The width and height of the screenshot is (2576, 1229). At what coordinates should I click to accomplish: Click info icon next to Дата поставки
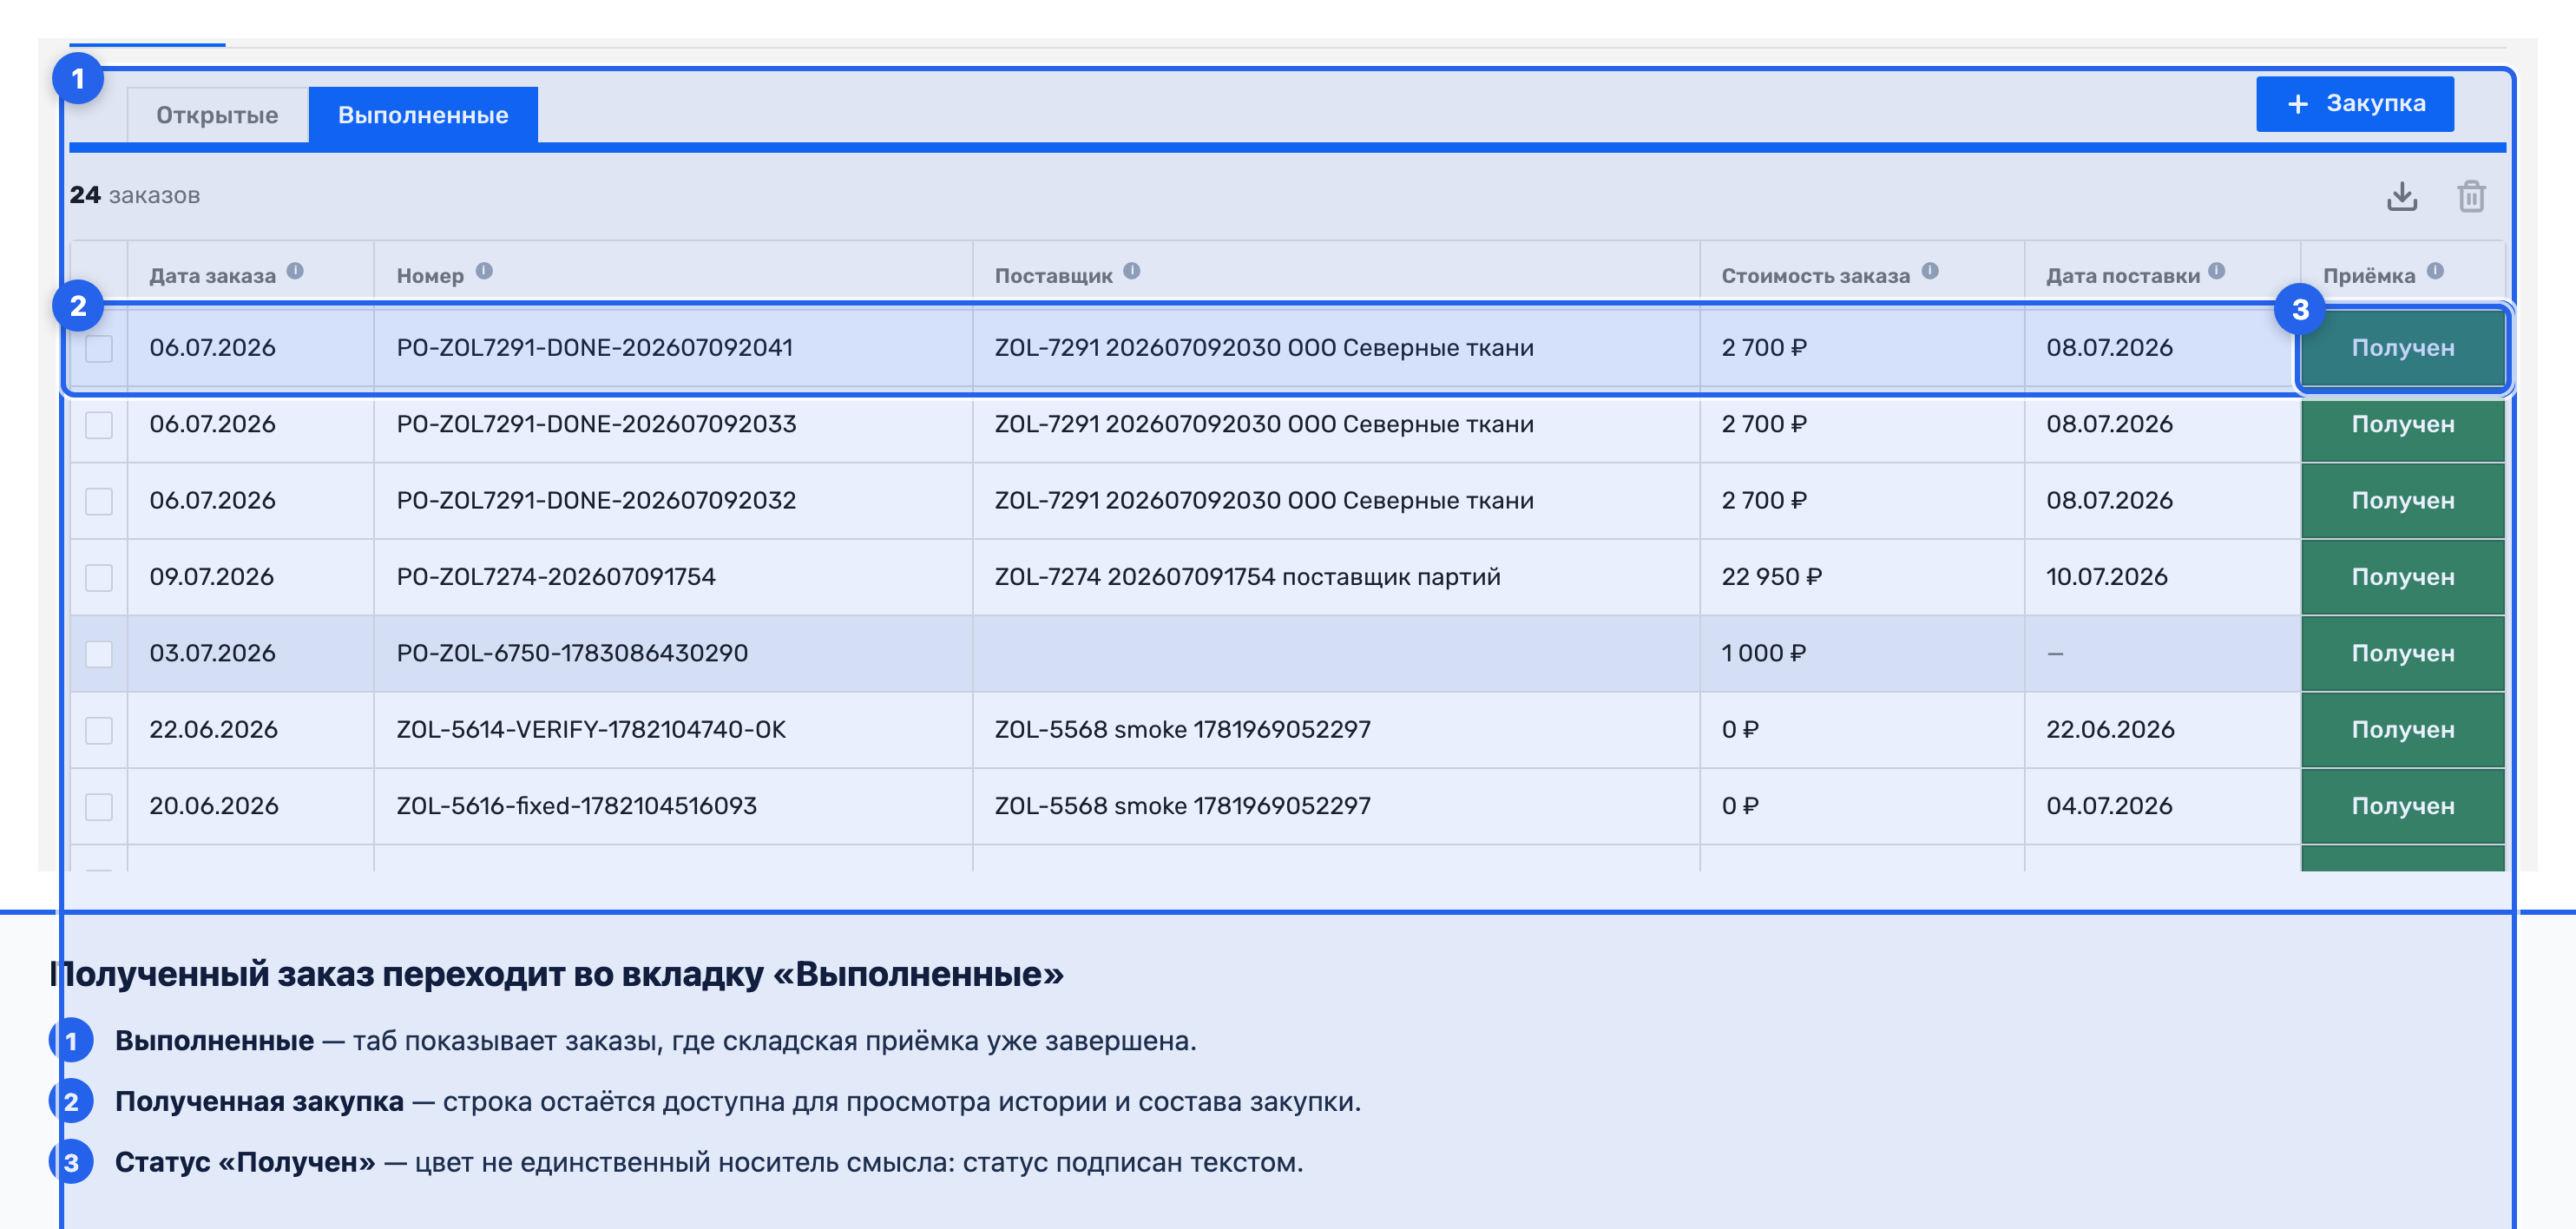click(x=2217, y=271)
